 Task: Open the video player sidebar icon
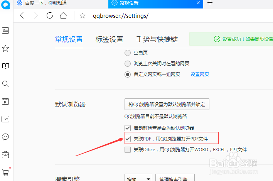(x=5, y=101)
